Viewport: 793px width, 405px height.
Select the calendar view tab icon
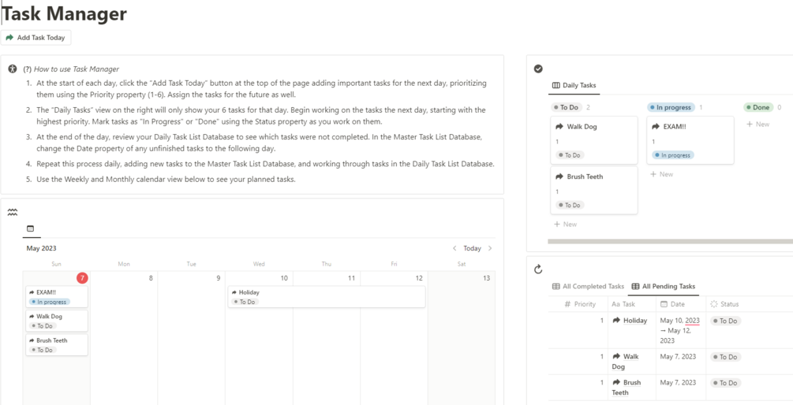click(x=30, y=229)
